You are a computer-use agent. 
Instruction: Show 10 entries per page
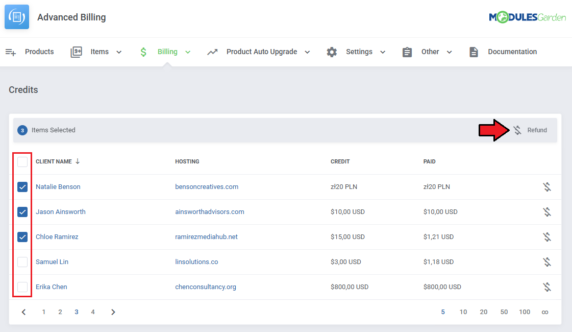point(463,312)
